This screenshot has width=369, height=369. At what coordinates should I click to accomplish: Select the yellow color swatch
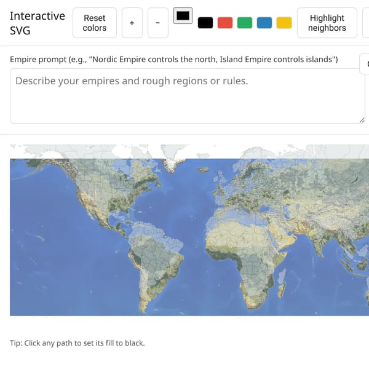point(284,23)
